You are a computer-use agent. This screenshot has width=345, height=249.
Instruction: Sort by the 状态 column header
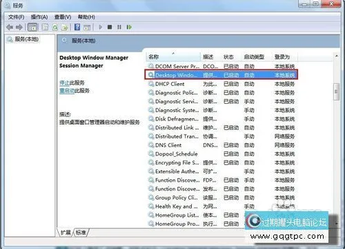point(231,56)
